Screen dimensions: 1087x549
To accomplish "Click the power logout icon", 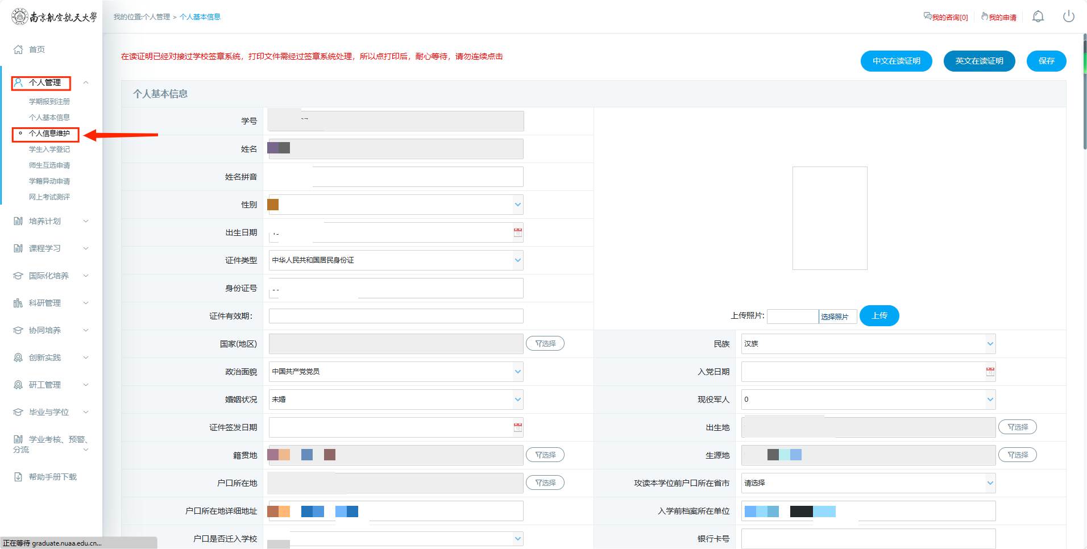I will (1068, 16).
